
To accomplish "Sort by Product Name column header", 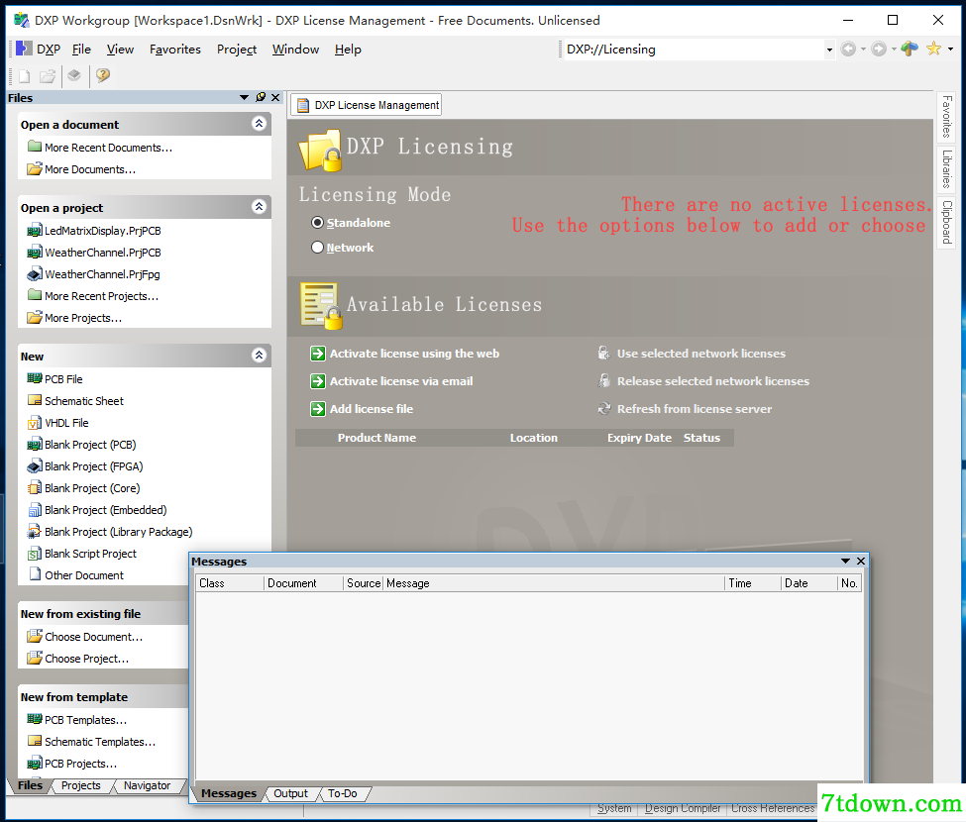I will pos(376,438).
